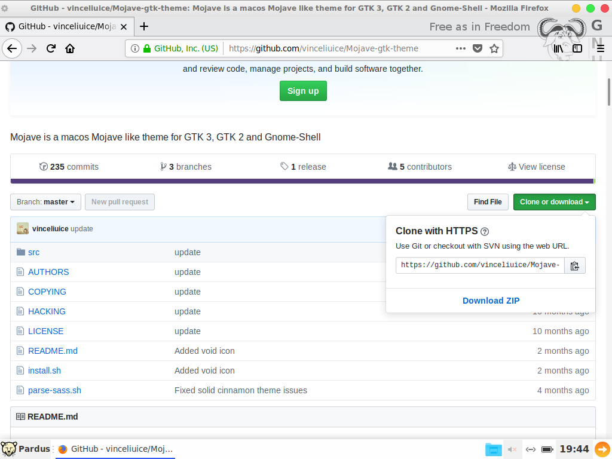Click the Find File button
Screen dimensions: 612x459
488,202
